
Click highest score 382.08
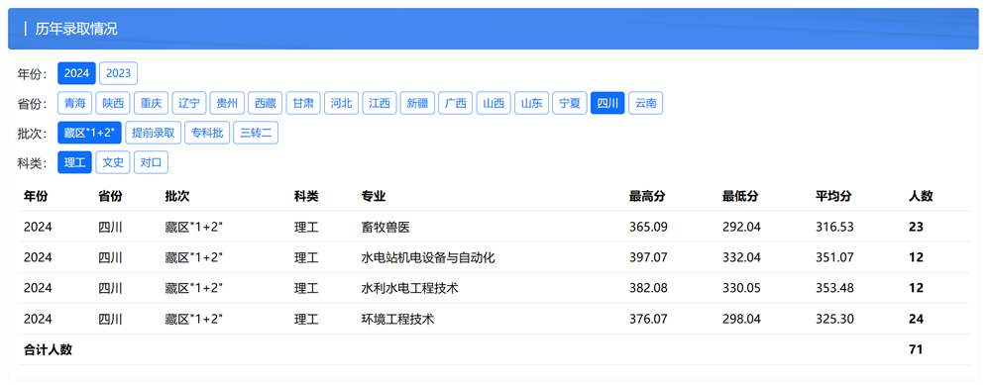tap(648, 288)
